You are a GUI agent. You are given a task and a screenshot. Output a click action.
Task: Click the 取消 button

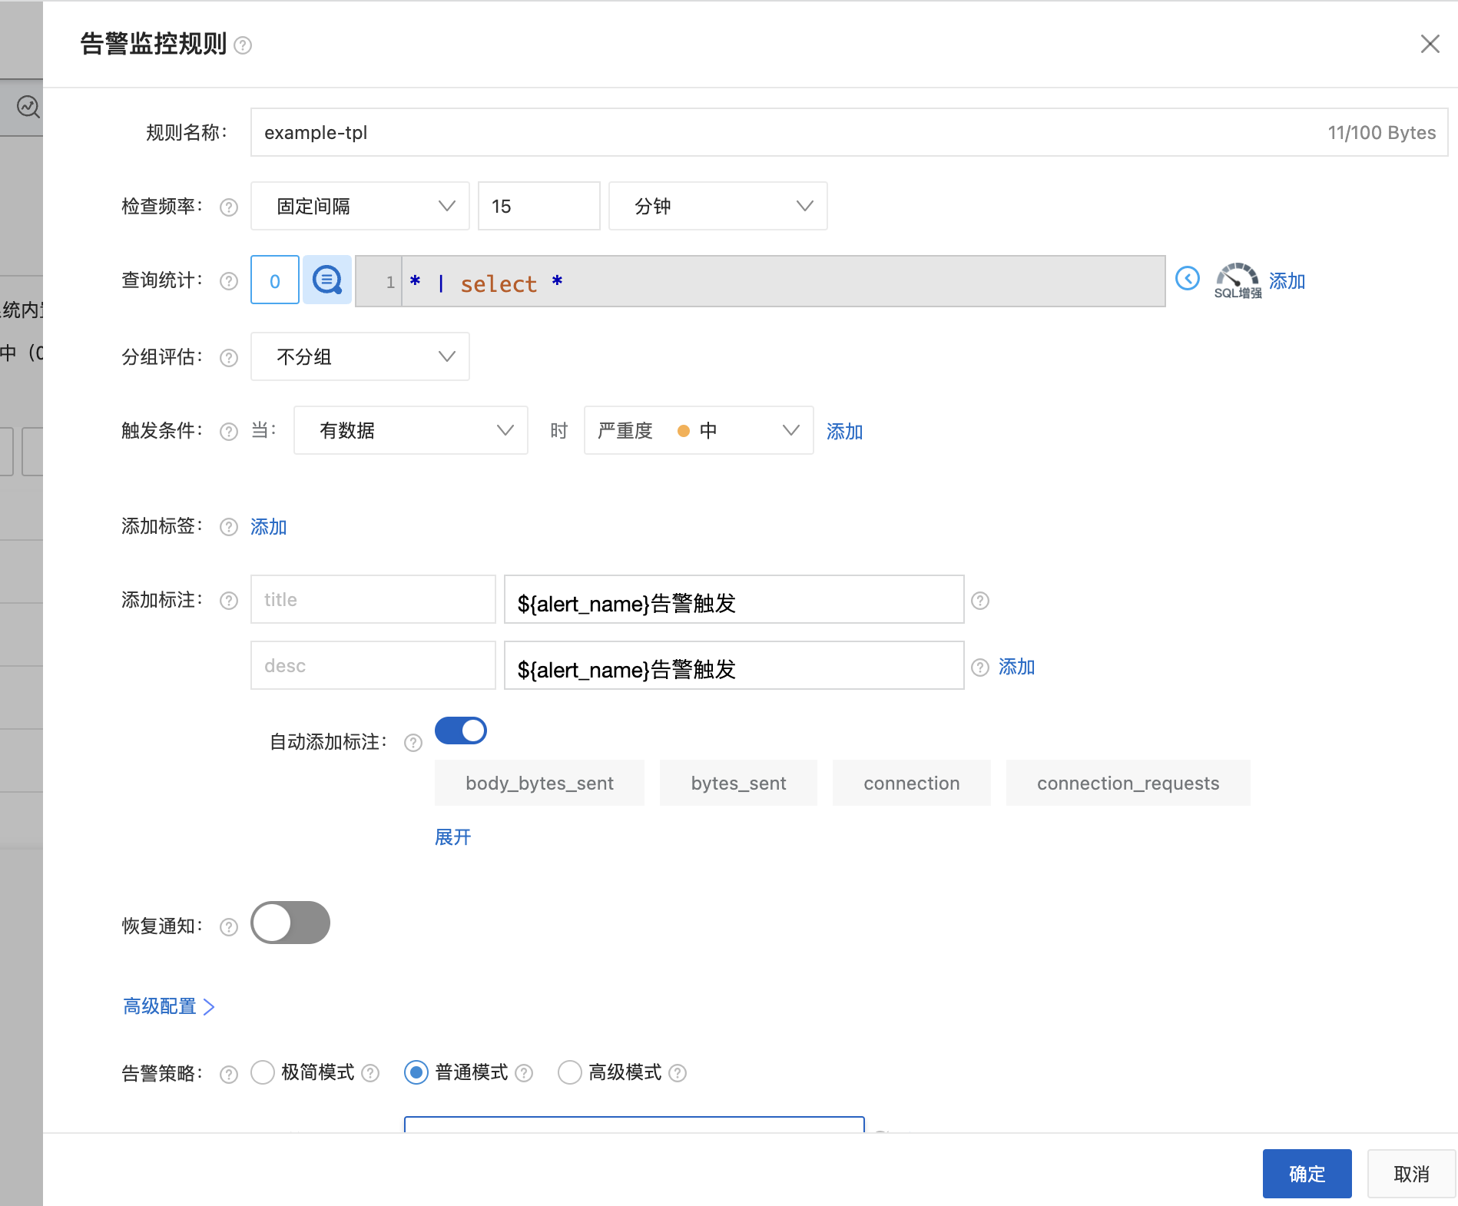tap(1412, 1174)
